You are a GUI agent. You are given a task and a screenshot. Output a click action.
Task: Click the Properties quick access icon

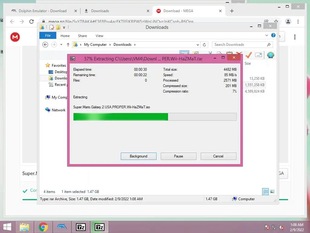(51, 27)
